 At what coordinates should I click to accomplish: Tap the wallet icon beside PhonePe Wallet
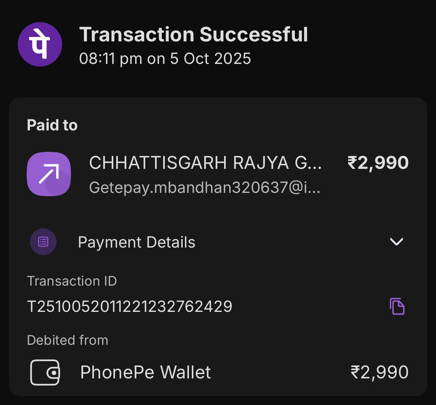click(x=45, y=372)
